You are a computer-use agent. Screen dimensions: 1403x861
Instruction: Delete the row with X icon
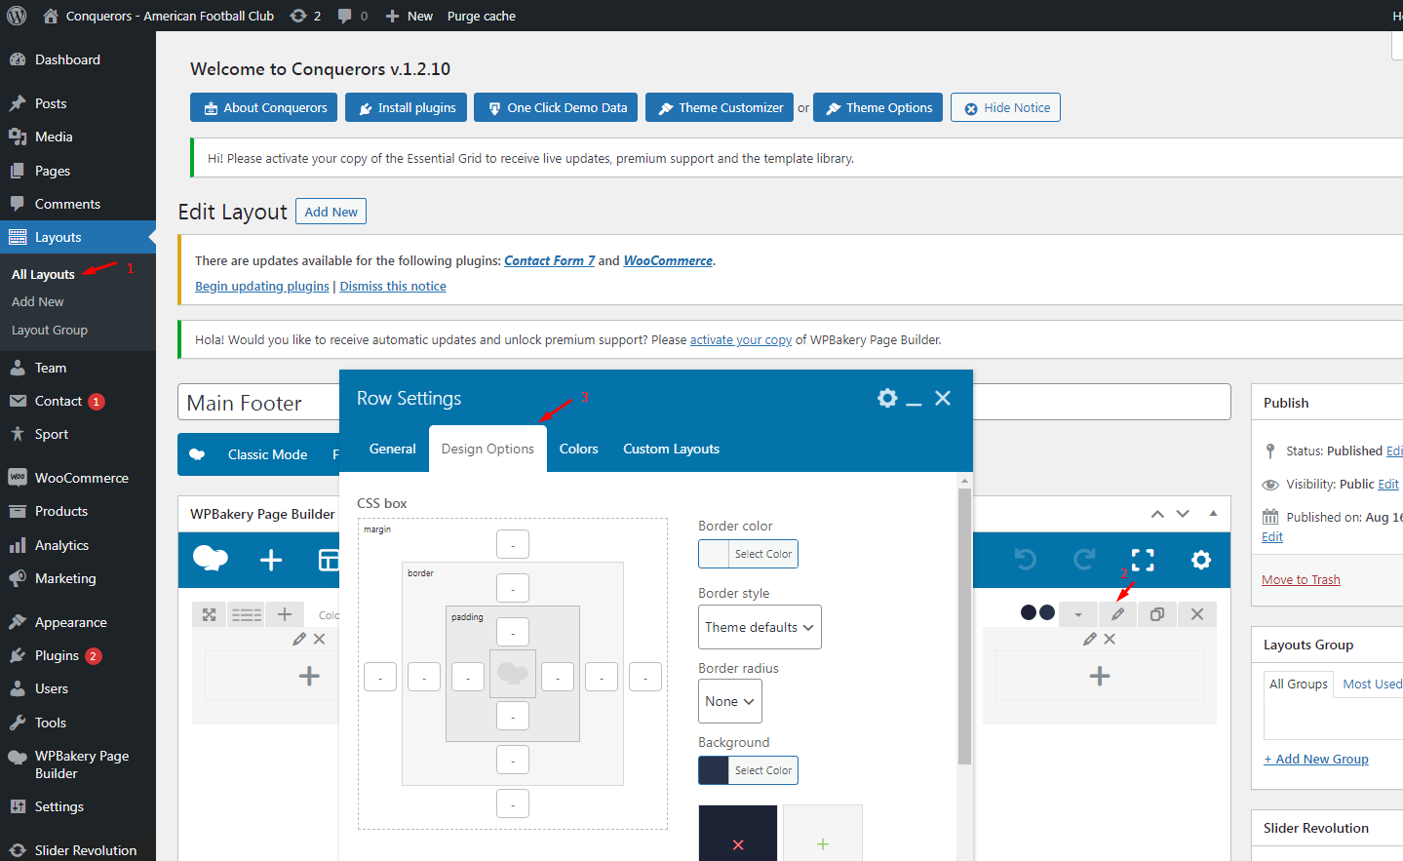coord(1197,614)
